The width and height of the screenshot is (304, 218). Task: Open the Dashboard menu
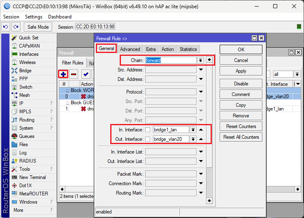(60, 17)
